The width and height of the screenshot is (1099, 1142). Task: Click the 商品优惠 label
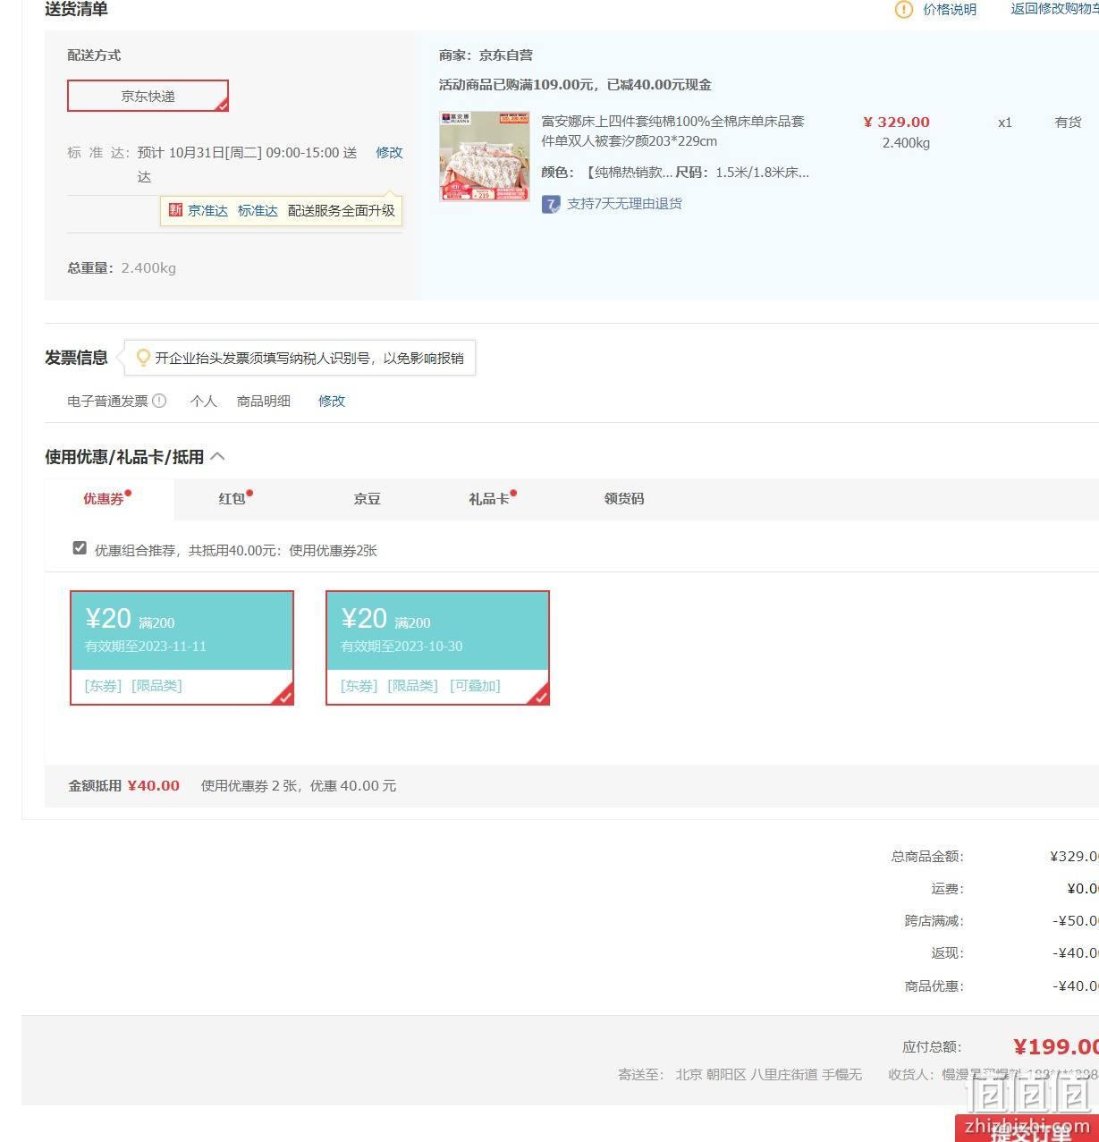tap(934, 986)
